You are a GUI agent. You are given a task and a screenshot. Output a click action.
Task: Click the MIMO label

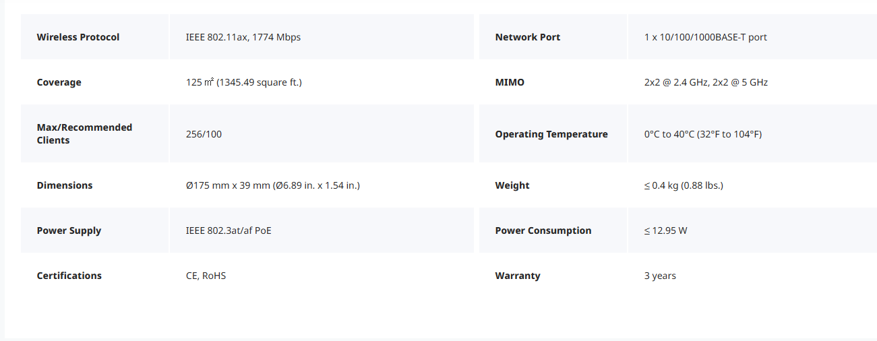point(510,82)
